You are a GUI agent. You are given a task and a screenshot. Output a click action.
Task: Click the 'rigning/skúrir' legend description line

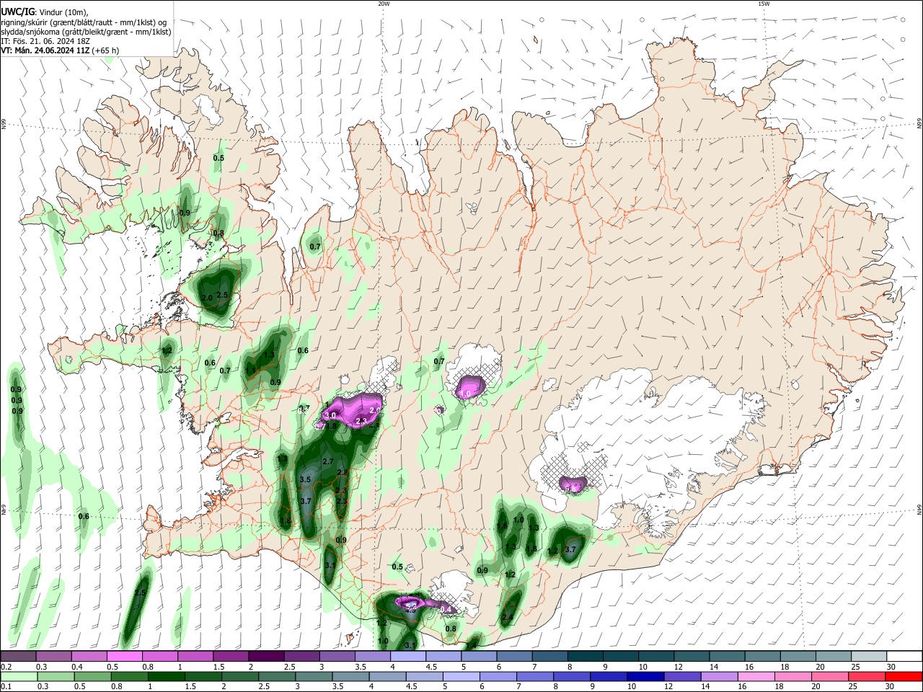84,22
